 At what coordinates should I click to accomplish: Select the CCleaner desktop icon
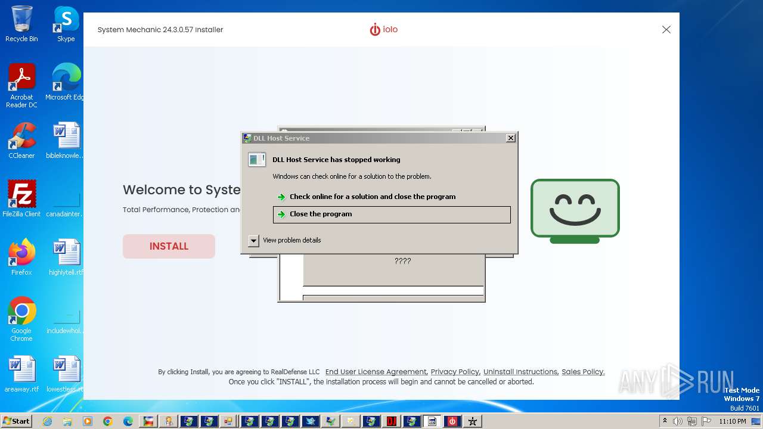click(x=21, y=141)
